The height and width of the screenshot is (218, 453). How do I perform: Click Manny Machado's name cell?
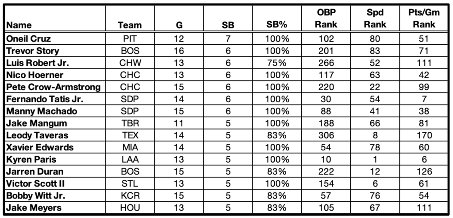[55, 111]
